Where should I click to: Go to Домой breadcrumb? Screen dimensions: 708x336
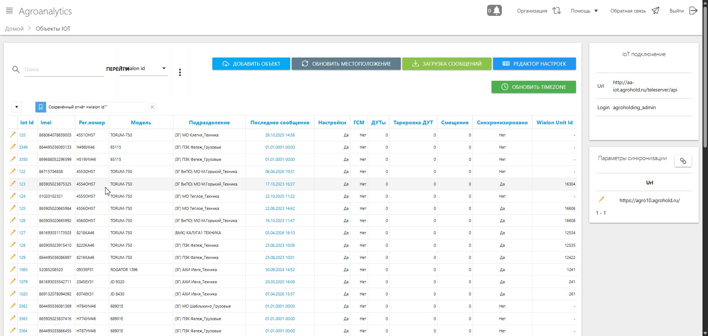tap(14, 29)
